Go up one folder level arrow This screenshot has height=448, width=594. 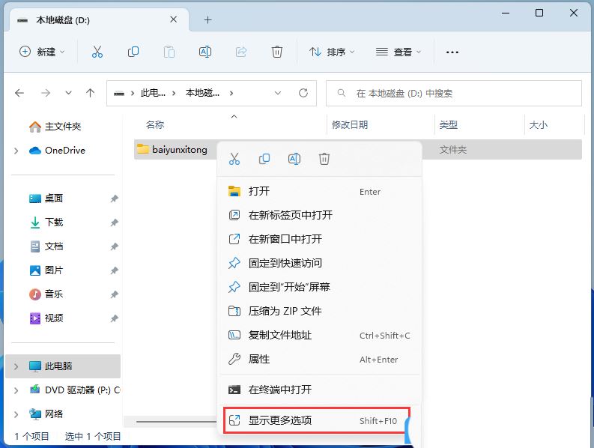click(90, 93)
